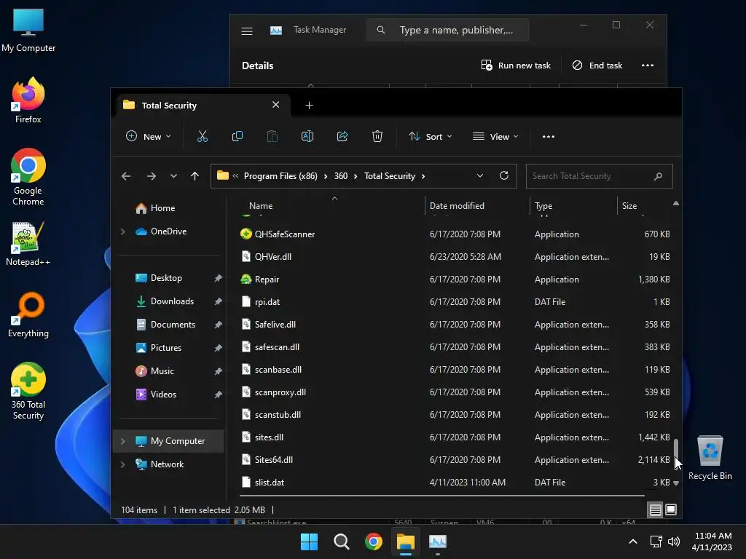
Task: Click the volume icon in system tray
Action: click(x=674, y=542)
